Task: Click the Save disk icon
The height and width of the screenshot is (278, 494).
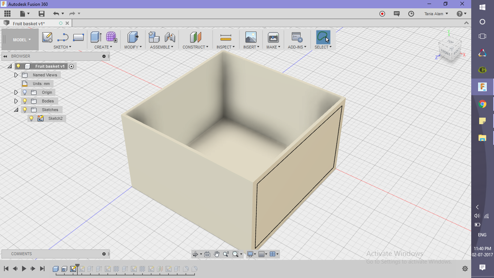Action: tap(42, 14)
